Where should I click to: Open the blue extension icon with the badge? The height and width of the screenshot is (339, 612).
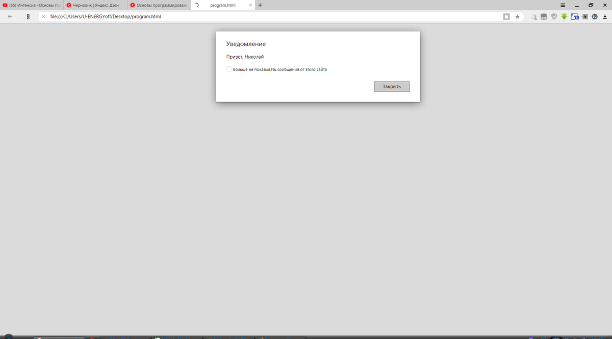(575, 16)
